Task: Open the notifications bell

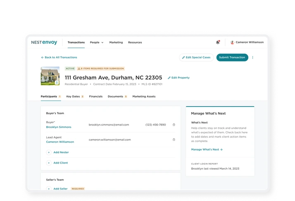Action: [218, 42]
